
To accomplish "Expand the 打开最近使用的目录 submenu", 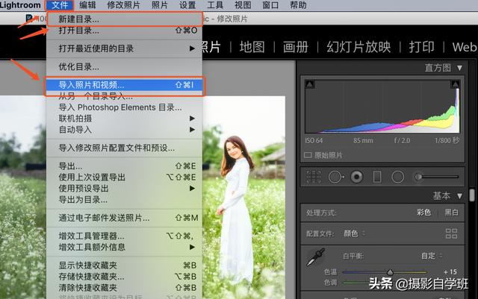I will pyautogui.click(x=124, y=48).
